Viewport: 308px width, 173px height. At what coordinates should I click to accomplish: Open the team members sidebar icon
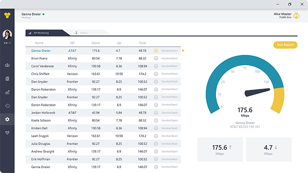[x=7, y=65]
